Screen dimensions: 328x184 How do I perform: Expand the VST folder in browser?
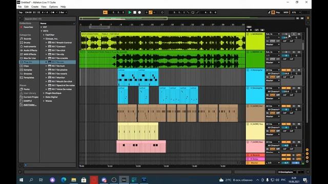(x=42, y=27)
